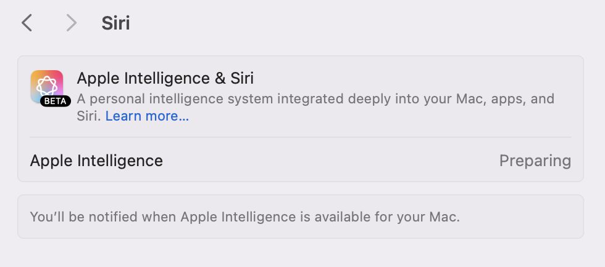Viewport: 605px width, 267px height.
Task: Select the Apple Intelligence row label
Action: click(96, 161)
